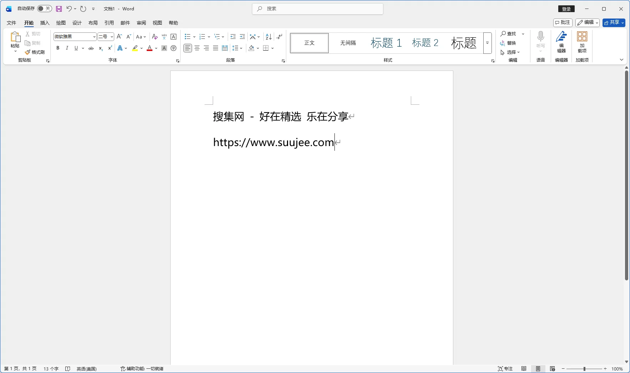
Task: Open the Editor (编辑器) pane
Action: [x=561, y=42]
